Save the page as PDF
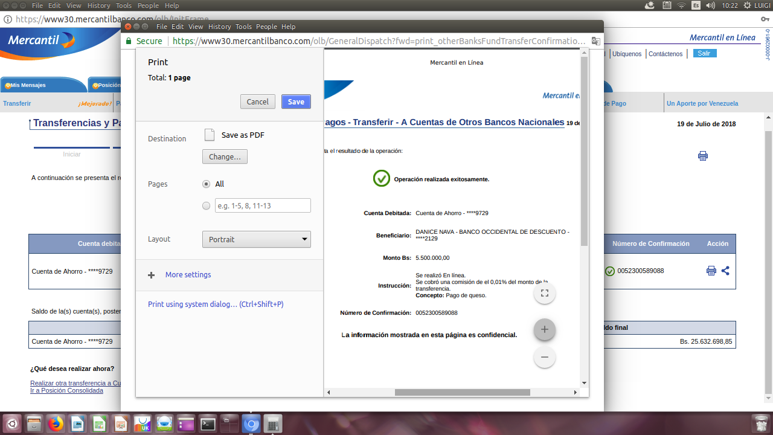This screenshot has height=435, width=773. (x=295, y=101)
